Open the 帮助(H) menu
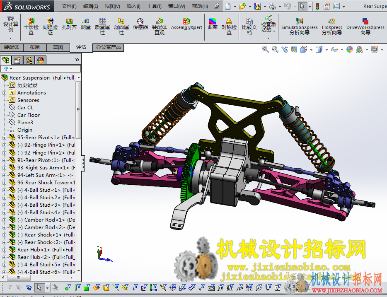This screenshot has height=297, width=387. point(200,6)
